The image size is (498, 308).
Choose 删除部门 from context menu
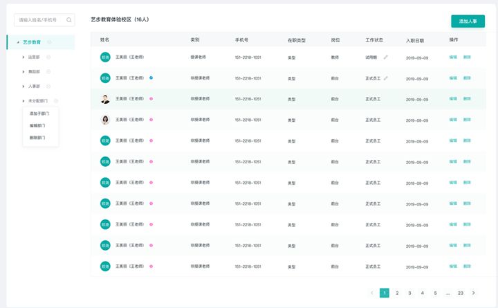click(x=37, y=138)
